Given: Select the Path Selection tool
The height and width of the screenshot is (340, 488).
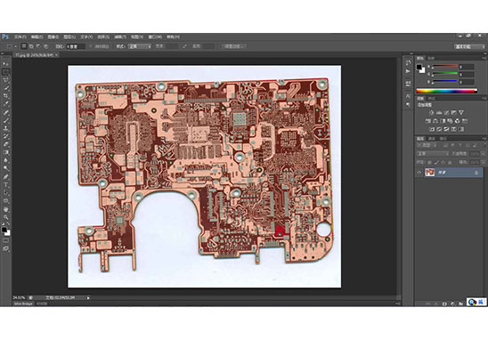Looking at the screenshot, I should pos(6,192).
